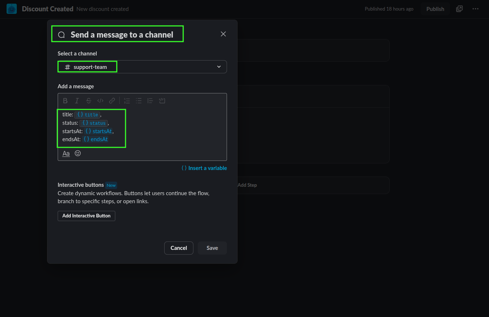Image resolution: width=489 pixels, height=317 pixels.
Task: Click the workflow app icon beside Discount Created
Action: [x=12, y=9]
